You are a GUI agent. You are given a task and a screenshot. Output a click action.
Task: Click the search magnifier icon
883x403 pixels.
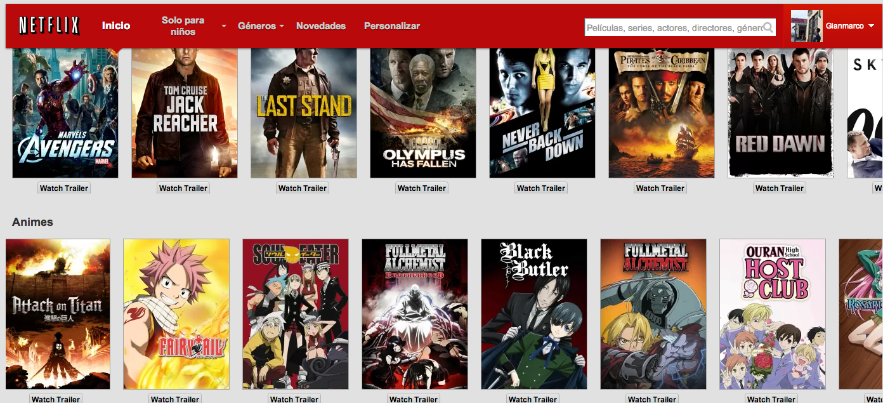tap(768, 27)
